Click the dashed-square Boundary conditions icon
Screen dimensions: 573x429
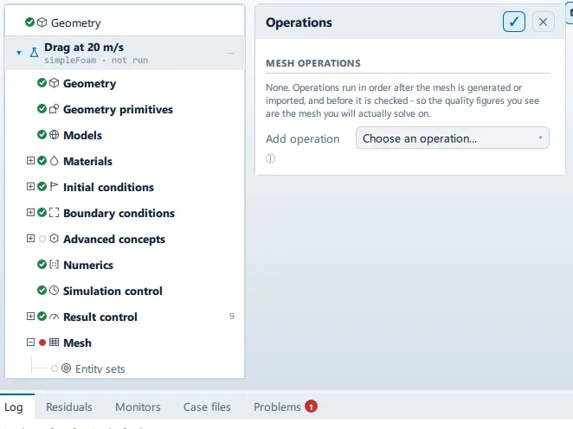click(x=54, y=213)
